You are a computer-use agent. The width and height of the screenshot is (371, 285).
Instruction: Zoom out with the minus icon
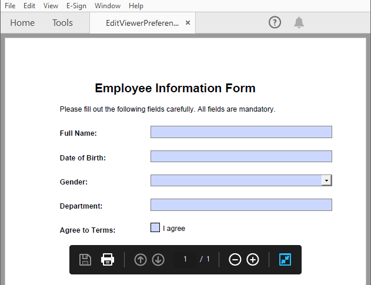[x=235, y=260]
